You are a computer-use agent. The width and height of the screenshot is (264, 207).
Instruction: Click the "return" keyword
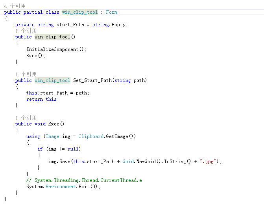35,99
